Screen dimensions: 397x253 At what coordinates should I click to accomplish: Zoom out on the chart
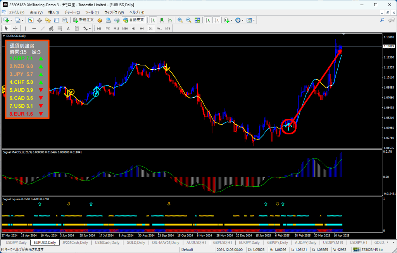click(189, 20)
